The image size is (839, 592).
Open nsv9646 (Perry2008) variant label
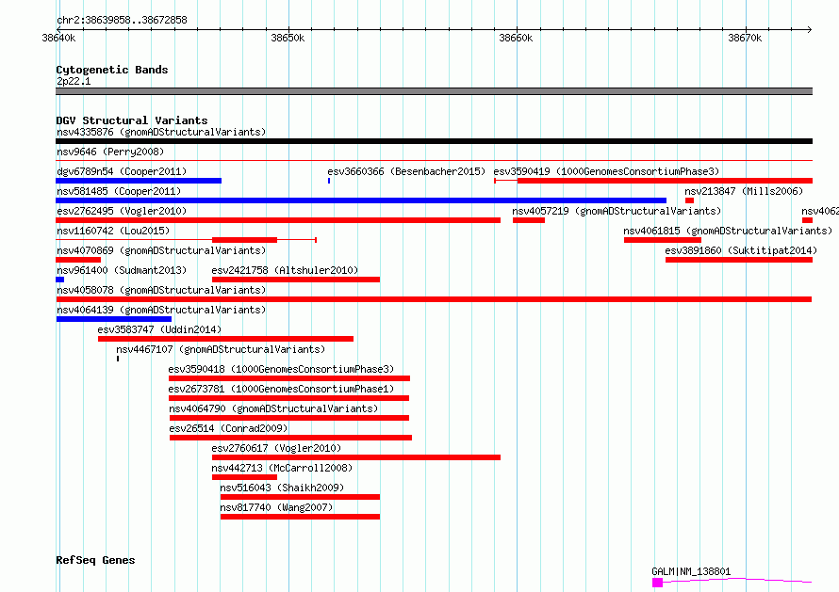click(x=110, y=152)
